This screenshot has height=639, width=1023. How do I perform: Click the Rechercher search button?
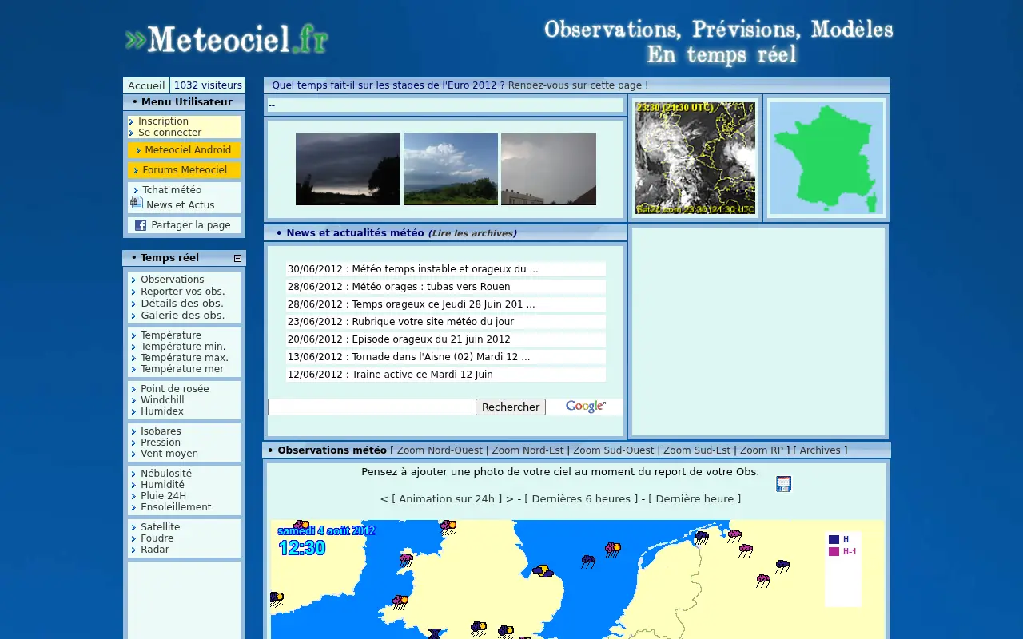pyautogui.click(x=511, y=407)
